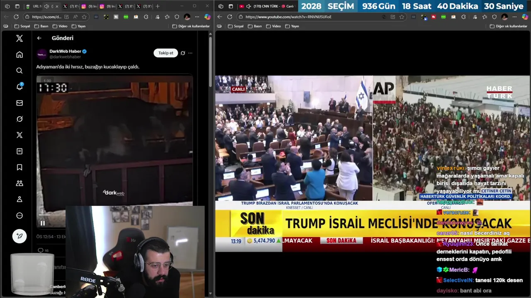Expand Basın bookmarks folder in left window
531x298 pixels.
[x=41, y=26]
